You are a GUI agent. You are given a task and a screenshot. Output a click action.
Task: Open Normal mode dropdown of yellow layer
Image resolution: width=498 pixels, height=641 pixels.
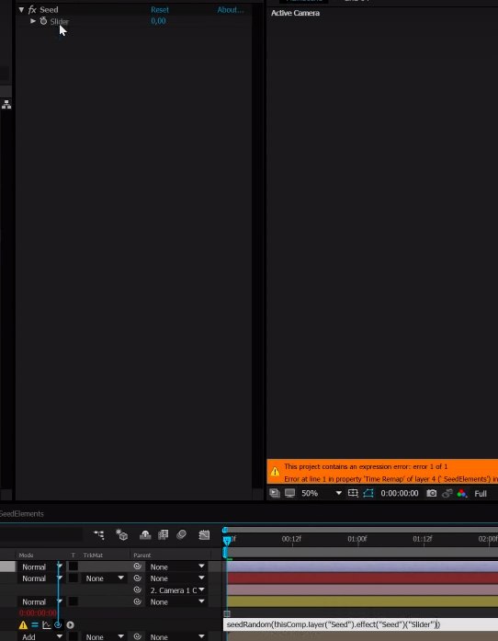click(40, 601)
